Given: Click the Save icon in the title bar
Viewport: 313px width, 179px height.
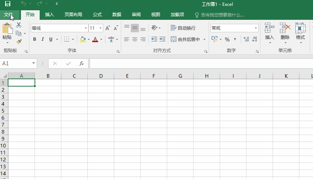Looking at the screenshot, I should click(x=8, y=4).
